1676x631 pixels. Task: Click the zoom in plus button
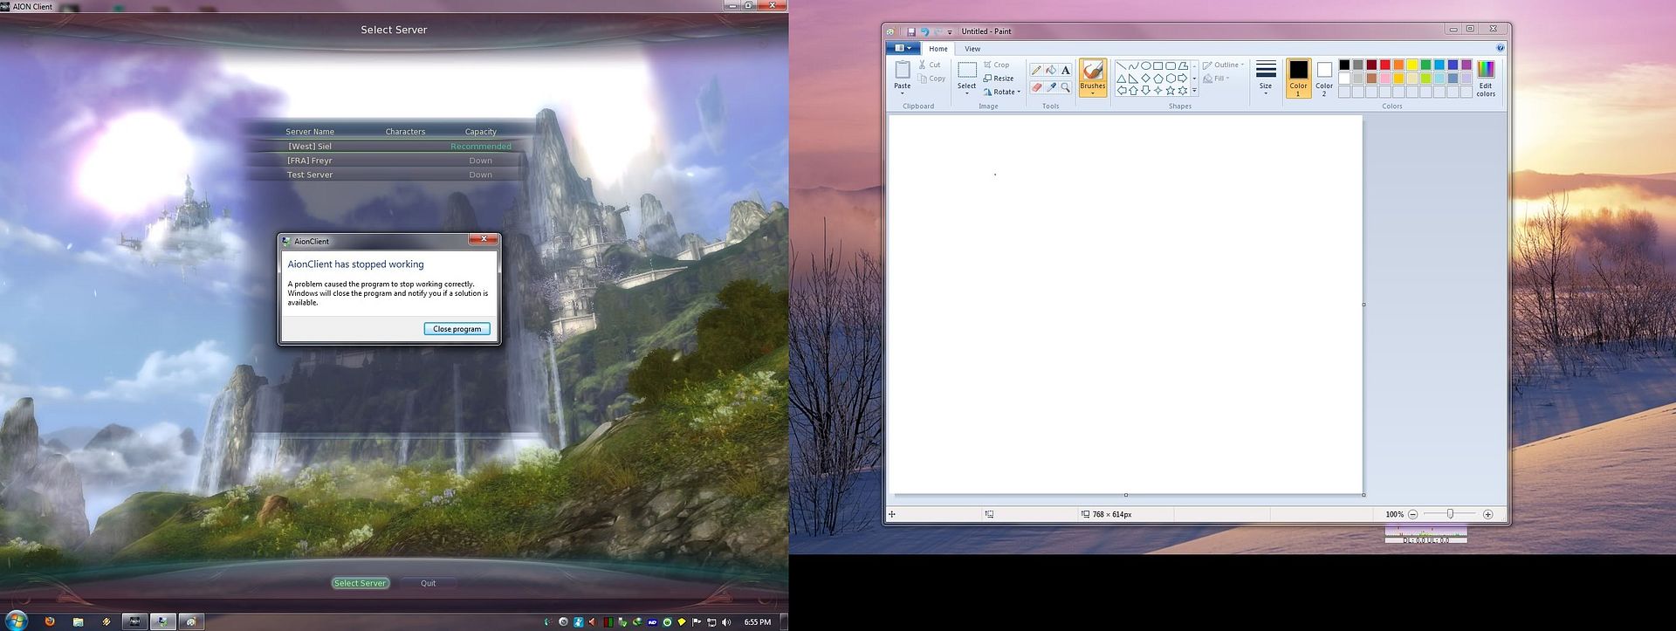[x=1488, y=514]
